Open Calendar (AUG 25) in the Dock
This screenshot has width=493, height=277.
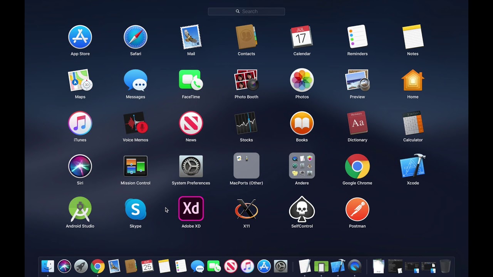[148, 266]
